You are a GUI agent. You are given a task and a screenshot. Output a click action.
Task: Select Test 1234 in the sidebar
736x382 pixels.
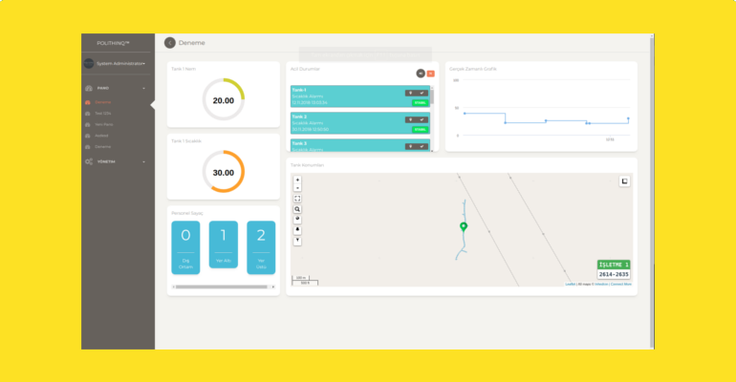[103, 113]
